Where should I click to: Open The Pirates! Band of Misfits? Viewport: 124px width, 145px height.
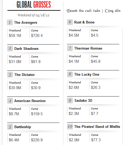click(97, 127)
